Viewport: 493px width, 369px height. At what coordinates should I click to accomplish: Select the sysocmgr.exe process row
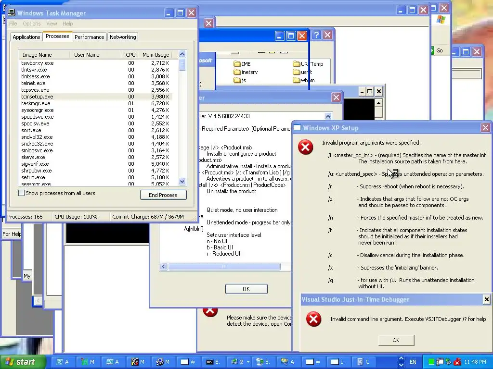coord(96,110)
